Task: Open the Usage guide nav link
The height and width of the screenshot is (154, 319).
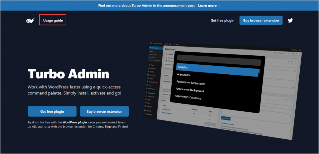Action: coord(53,20)
